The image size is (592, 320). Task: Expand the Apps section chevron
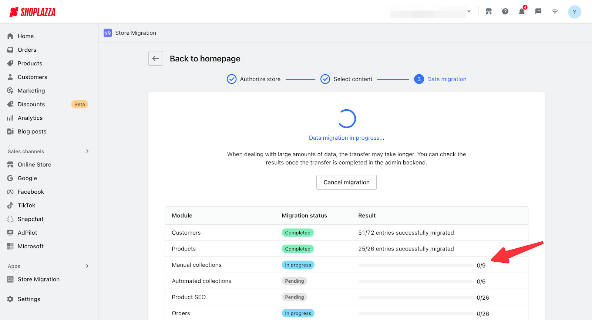coord(87,266)
